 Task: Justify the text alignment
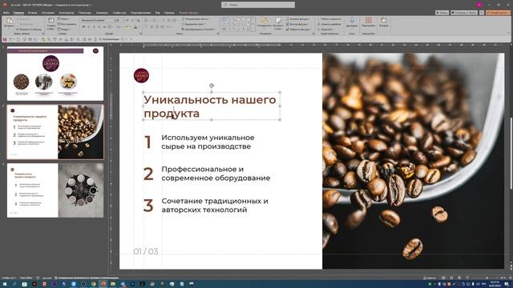162,26
